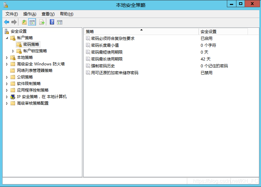
Task: Expand the 高级安全 Windows 防火墙 node
Action: (7, 64)
